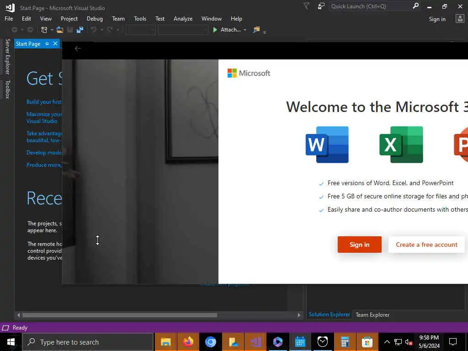Click the status bar Ready icon
468x351 pixels.
coord(5,328)
